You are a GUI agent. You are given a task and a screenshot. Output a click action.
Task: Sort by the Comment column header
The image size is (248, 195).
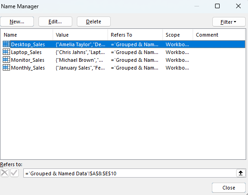click(x=219, y=35)
